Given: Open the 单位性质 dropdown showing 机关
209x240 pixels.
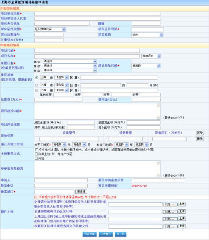Looking at the screenshot, I should (x=147, y=35).
